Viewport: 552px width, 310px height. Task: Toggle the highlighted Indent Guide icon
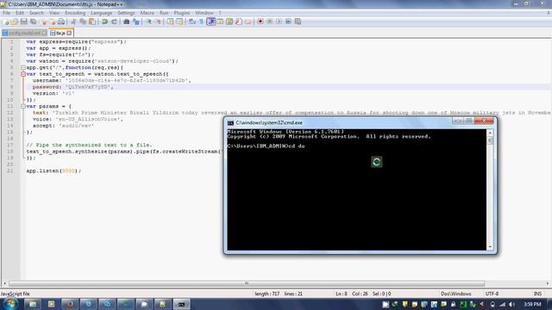click(x=210, y=22)
